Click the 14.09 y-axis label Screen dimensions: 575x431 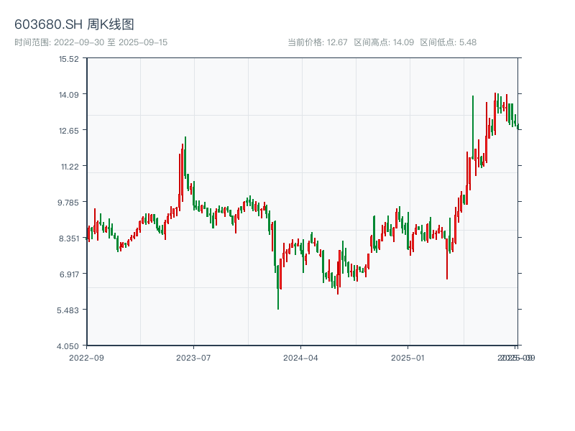point(69,95)
